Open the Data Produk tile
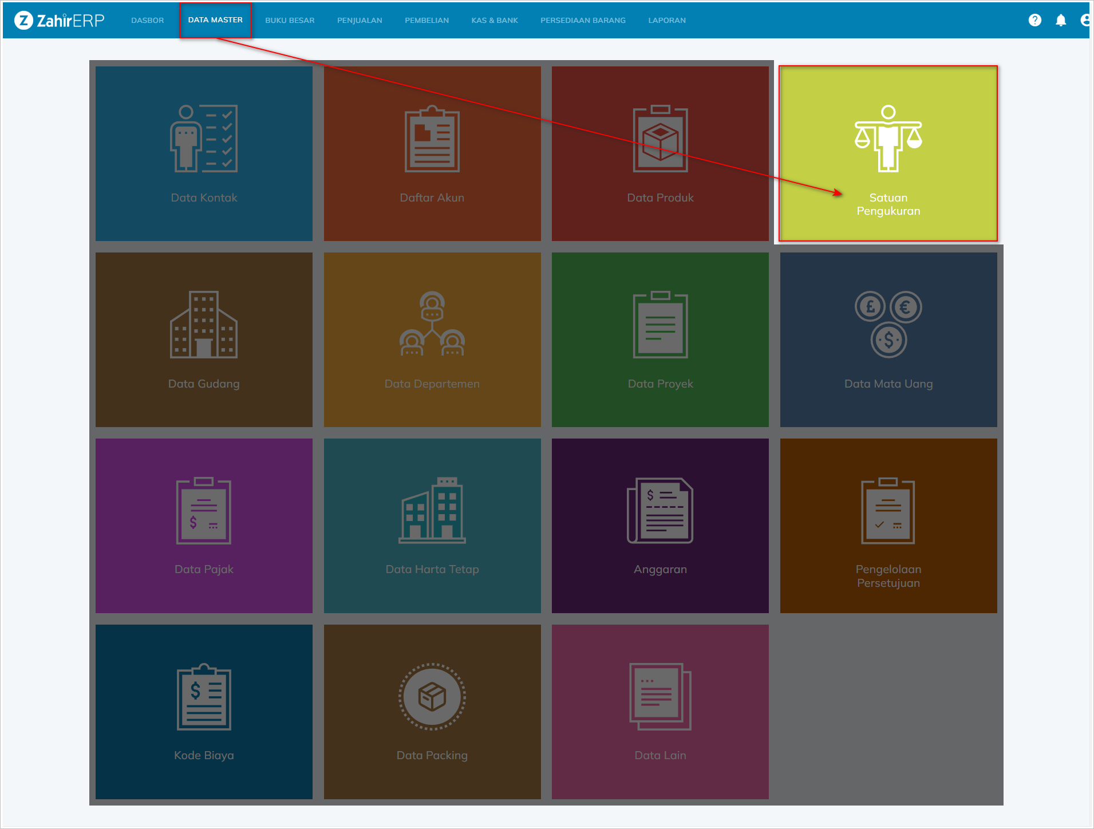This screenshot has height=829, width=1094. [660, 153]
